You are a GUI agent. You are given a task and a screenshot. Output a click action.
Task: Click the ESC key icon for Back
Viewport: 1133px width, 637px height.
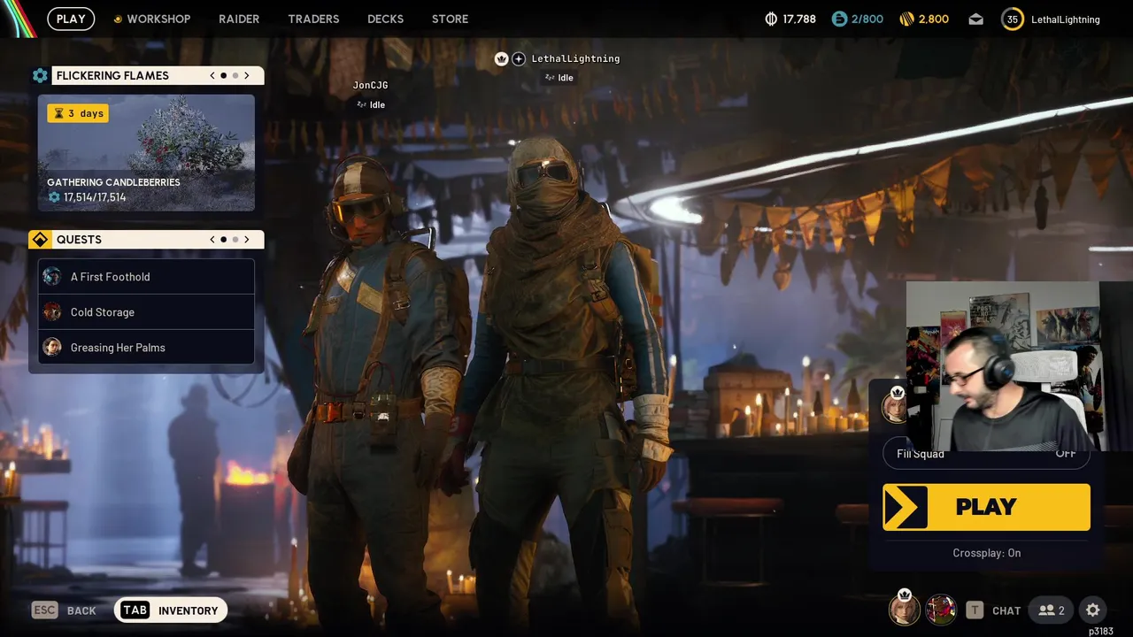[x=44, y=610]
